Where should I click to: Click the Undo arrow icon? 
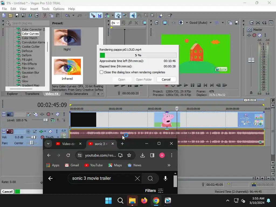coord(68,15)
